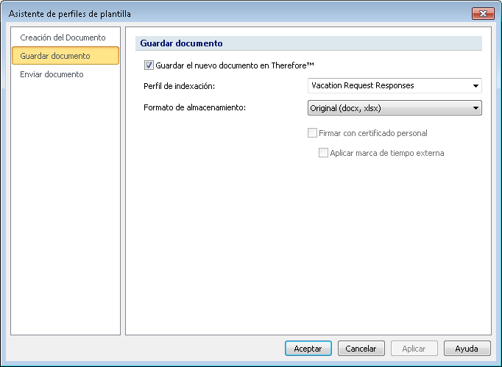502x367 pixels.
Task: Uncheck Guardar el nuevo documento en Therefore
Action: click(x=149, y=65)
